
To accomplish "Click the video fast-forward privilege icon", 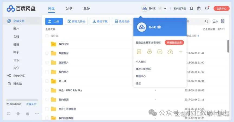I will tap(160, 52).
